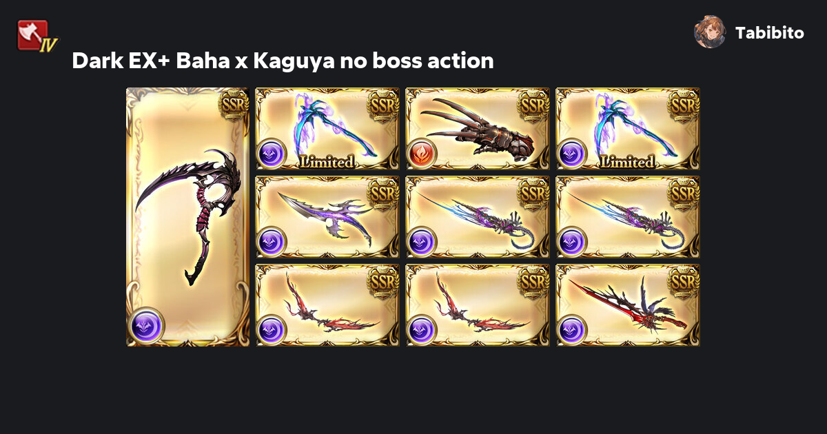Click dark element orb on purple curved blade

point(272,241)
